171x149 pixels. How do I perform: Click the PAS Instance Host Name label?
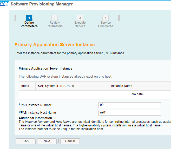38,113
